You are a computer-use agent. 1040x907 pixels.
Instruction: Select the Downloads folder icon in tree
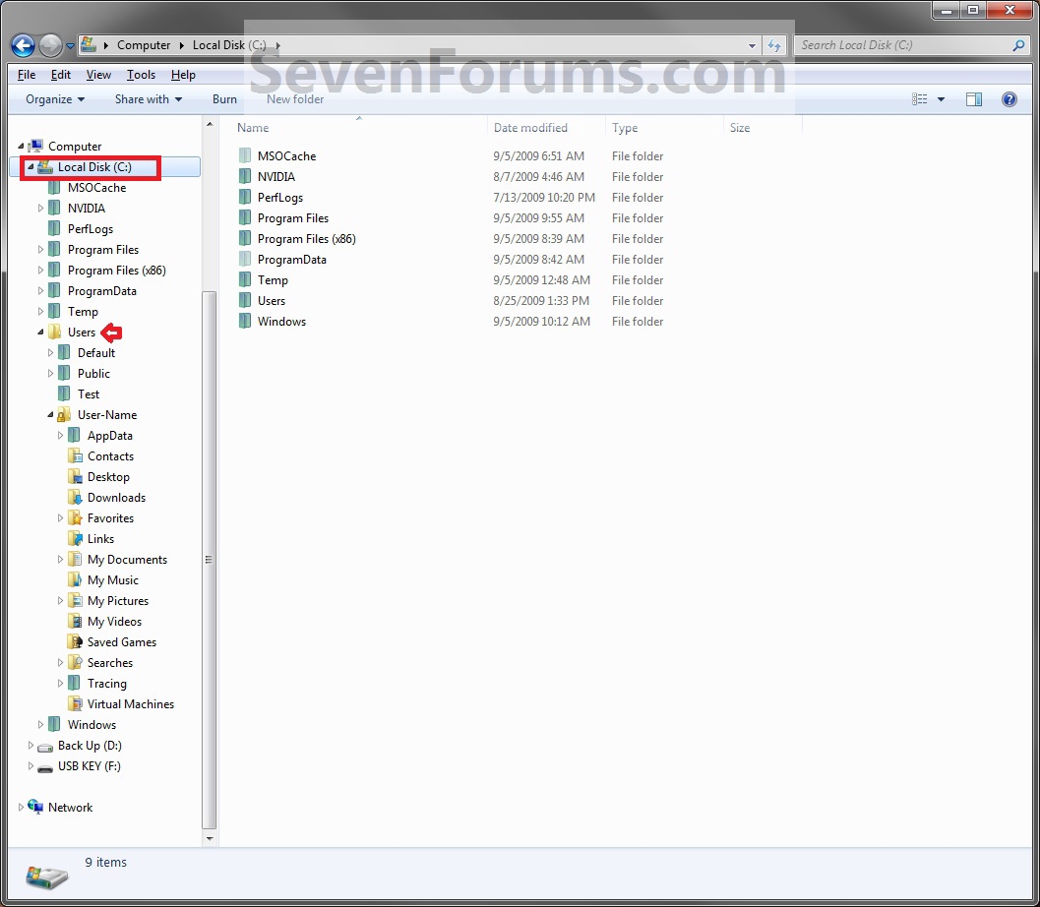75,497
